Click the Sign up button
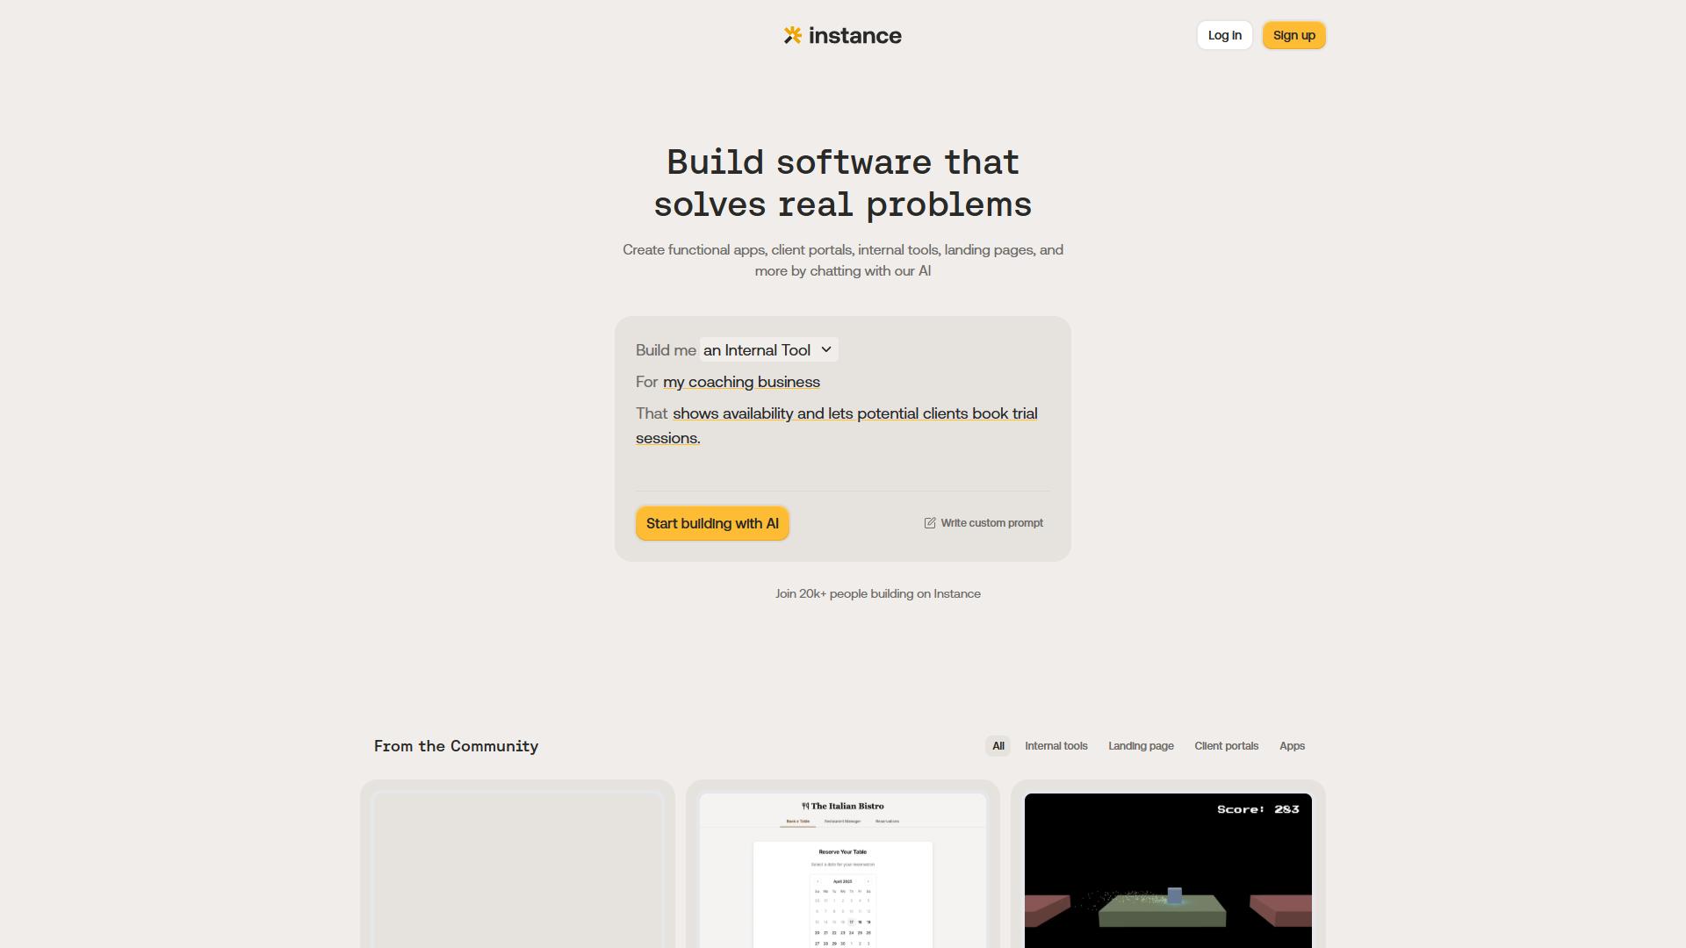Image resolution: width=1686 pixels, height=948 pixels. point(1293,35)
